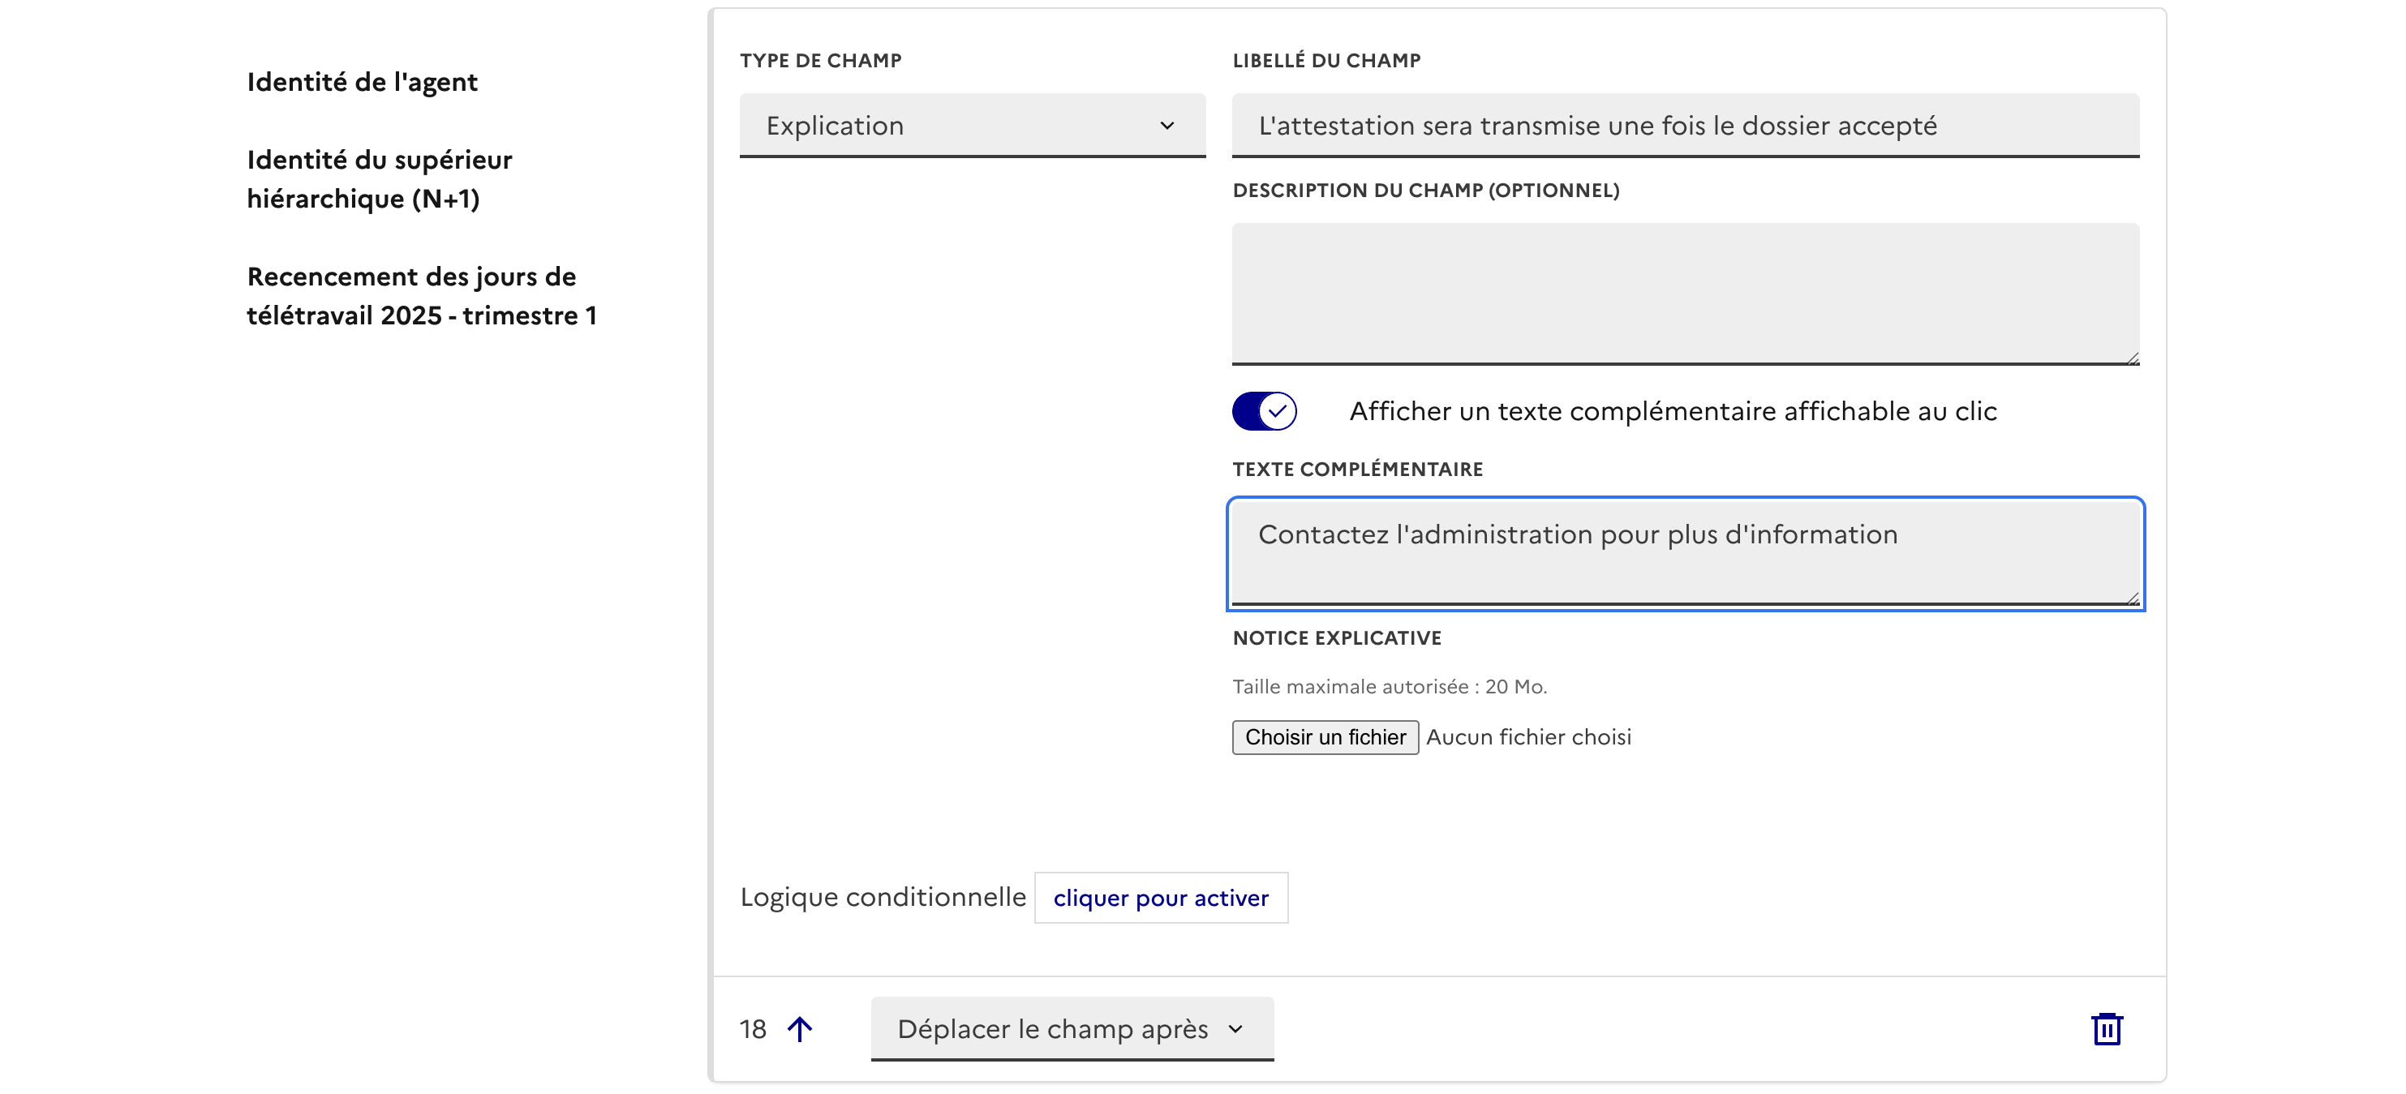Click the resize handle of the description textarea

pyautogui.click(x=2133, y=358)
